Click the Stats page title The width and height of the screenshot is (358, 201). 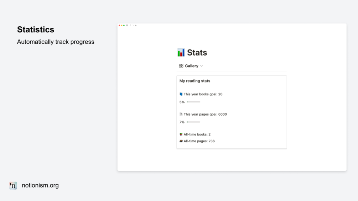(x=197, y=53)
